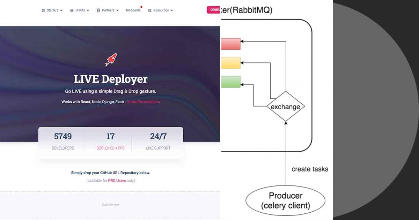Click the Resources icon in navbar
Image resolution: width=419 pixels, height=220 pixels.
[x=150, y=10]
